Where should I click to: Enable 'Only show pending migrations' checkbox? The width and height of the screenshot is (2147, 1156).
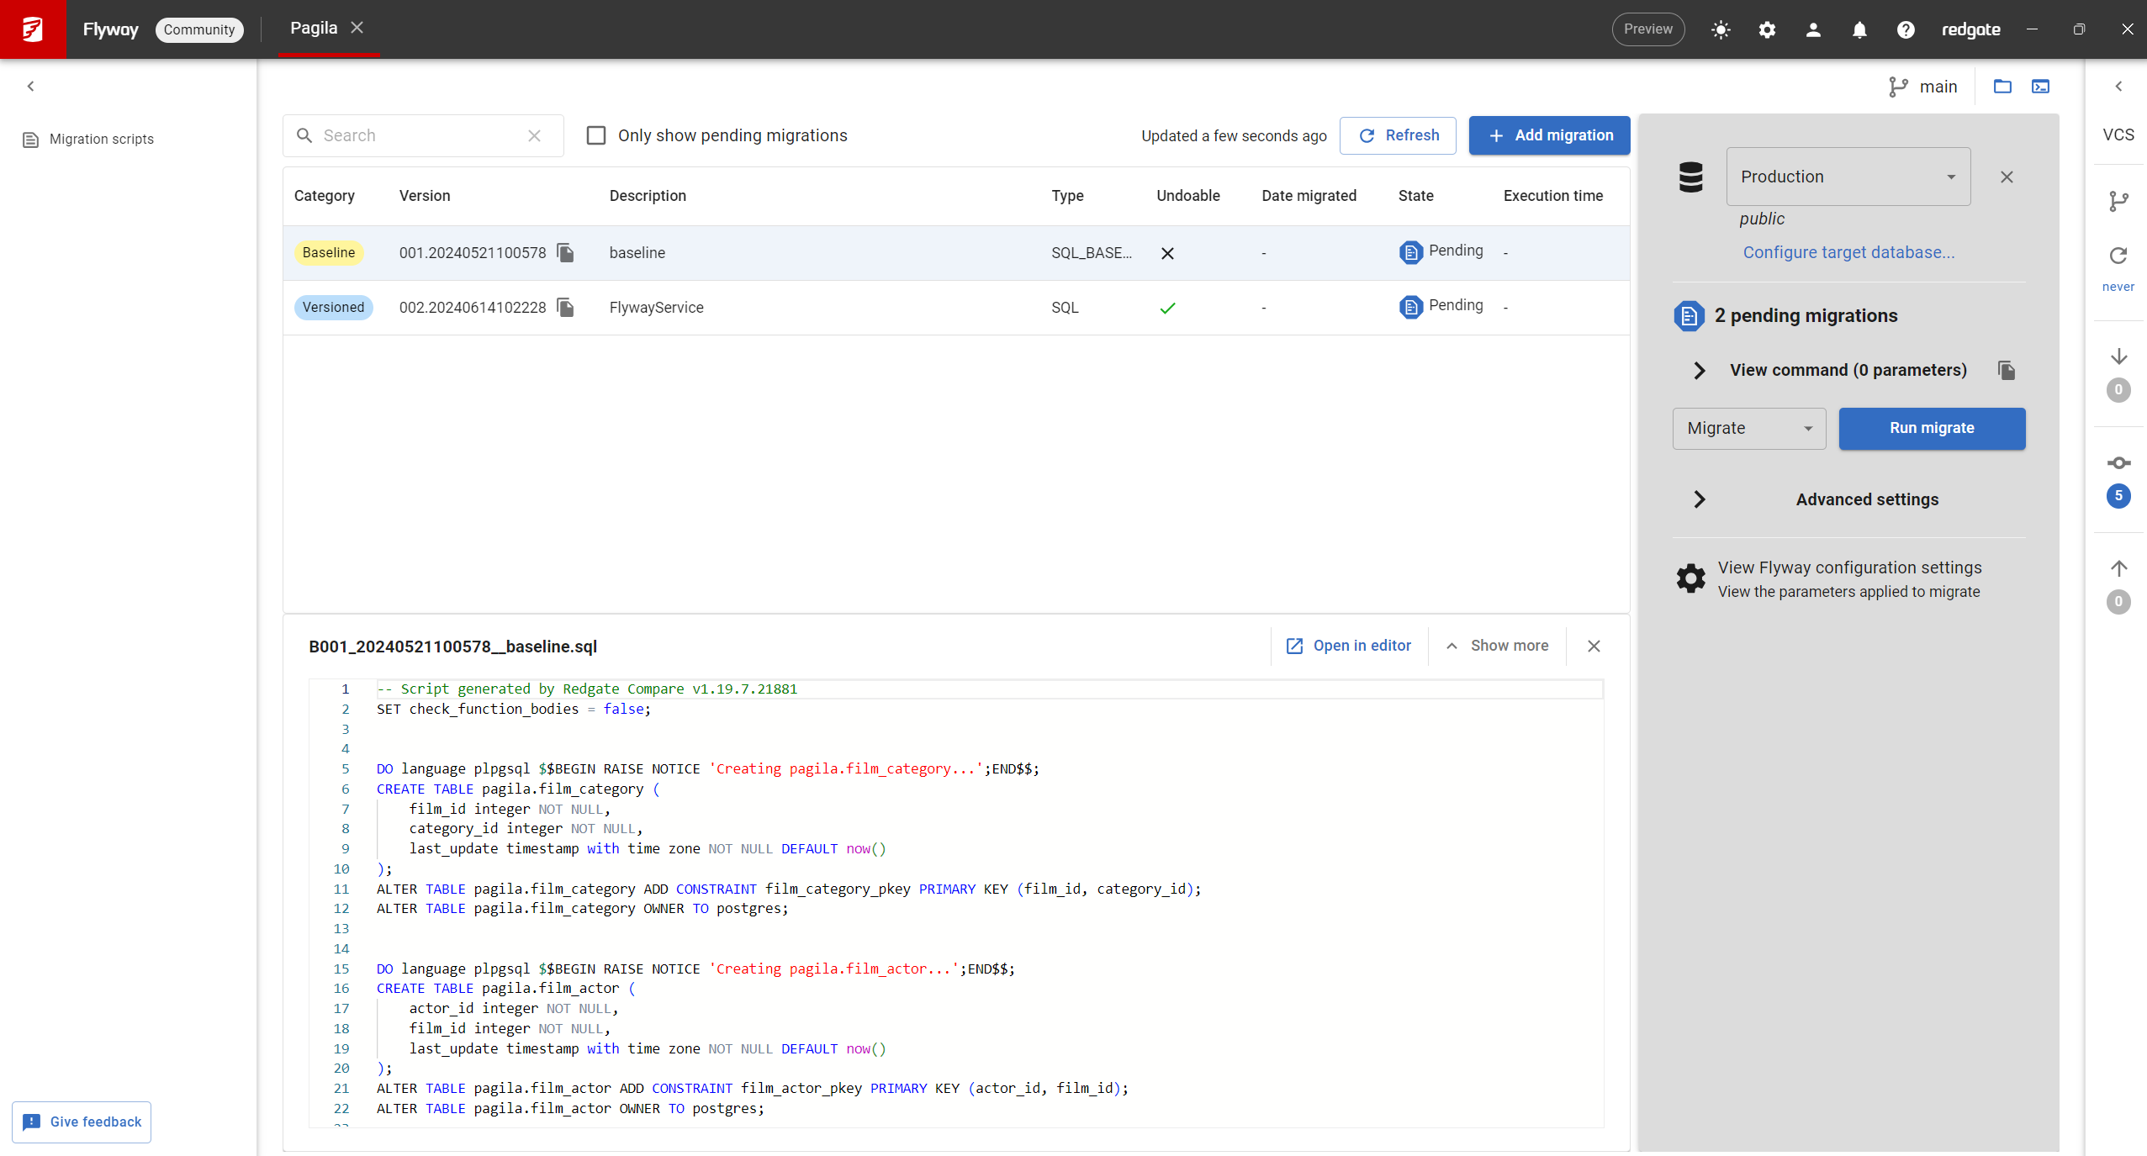tap(596, 135)
